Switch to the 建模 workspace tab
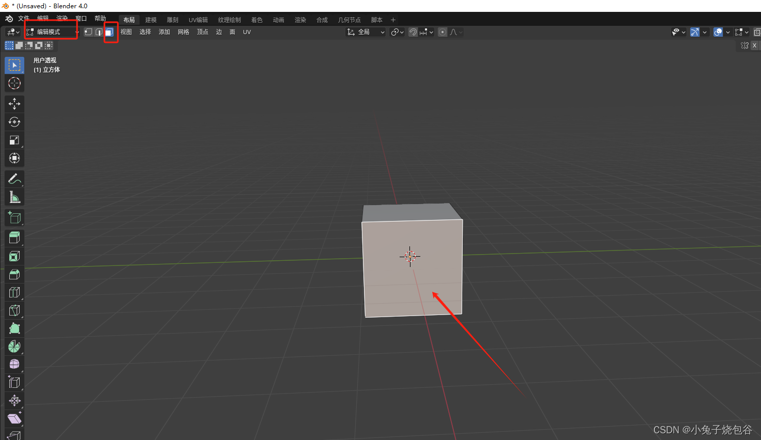The height and width of the screenshot is (440, 761). tap(151, 20)
